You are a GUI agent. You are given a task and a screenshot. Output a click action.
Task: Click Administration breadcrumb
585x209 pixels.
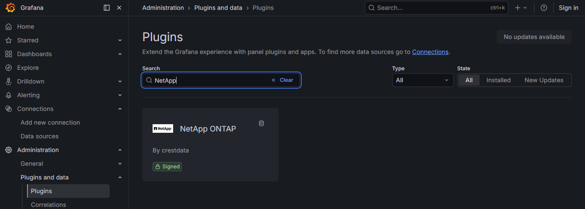point(163,8)
